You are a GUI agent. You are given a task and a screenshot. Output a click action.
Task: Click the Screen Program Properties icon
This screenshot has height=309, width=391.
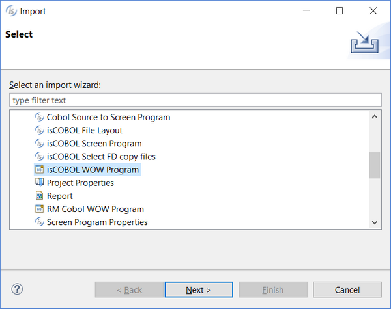click(x=39, y=222)
